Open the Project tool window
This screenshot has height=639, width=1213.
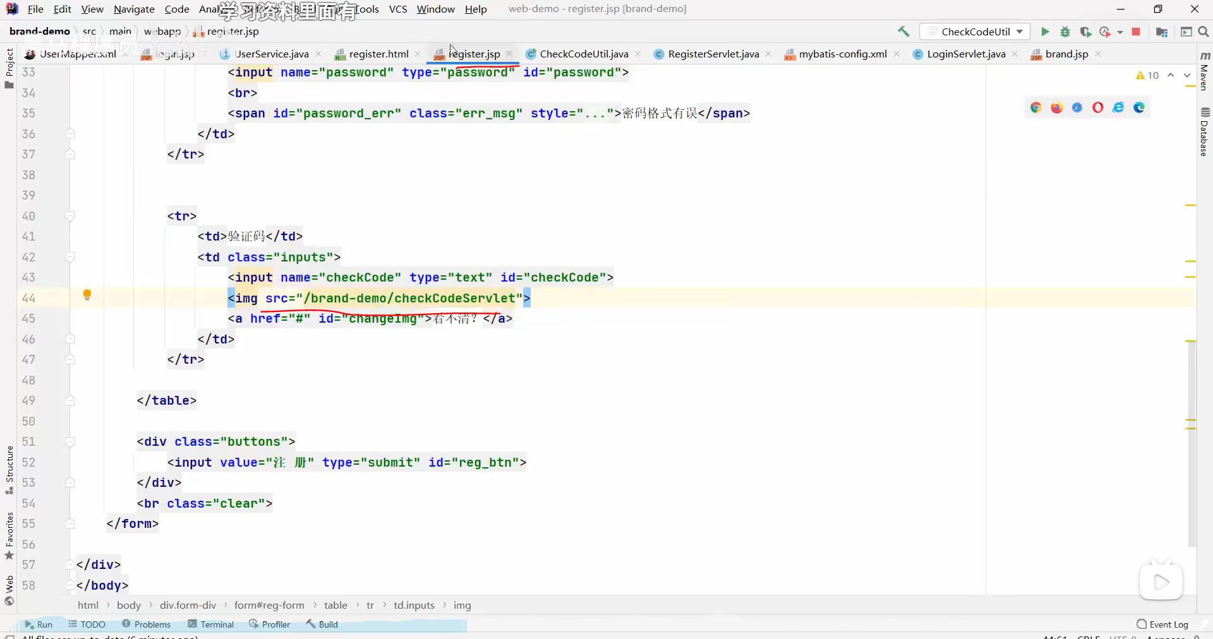[x=9, y=68]
